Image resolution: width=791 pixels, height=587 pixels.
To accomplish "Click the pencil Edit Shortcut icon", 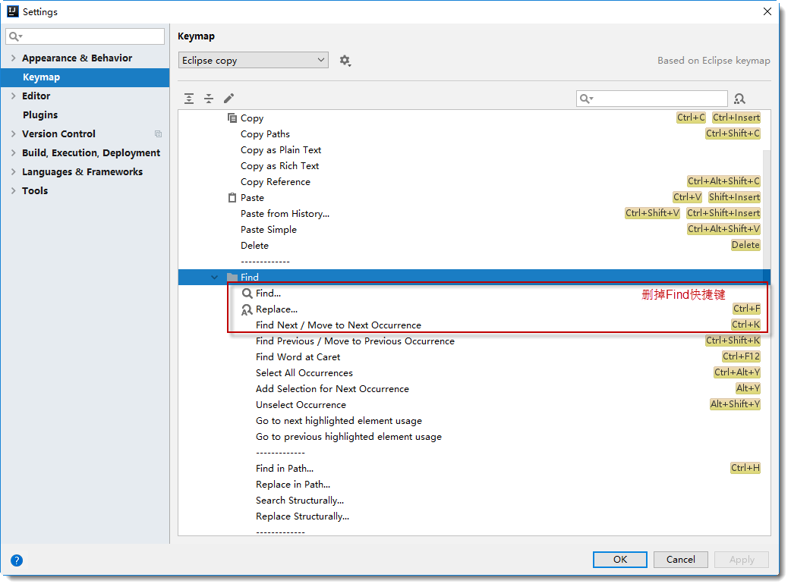I will coord(229,99).
